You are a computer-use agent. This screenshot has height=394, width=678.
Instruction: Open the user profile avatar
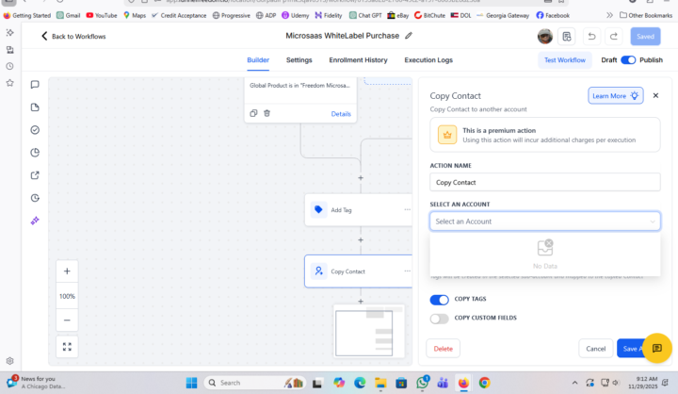click(545, 37)
